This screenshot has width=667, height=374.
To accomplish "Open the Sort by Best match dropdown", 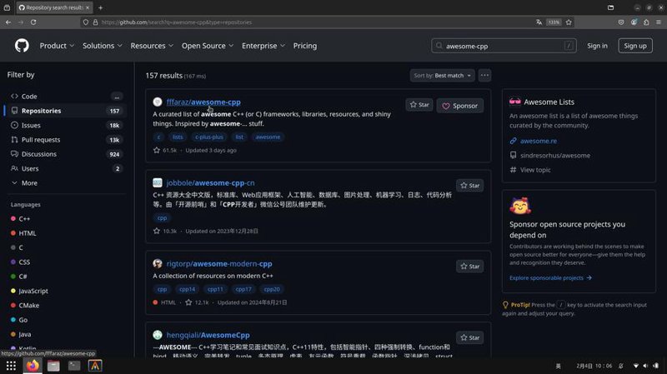I will pos(443,75).
